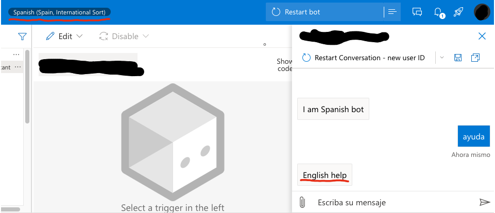Click the 'English help' bot reply

pyautogui.click(x=325, y=175)
